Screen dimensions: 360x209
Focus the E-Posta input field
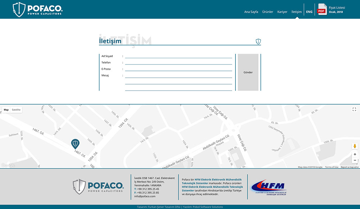coord(179,69)
